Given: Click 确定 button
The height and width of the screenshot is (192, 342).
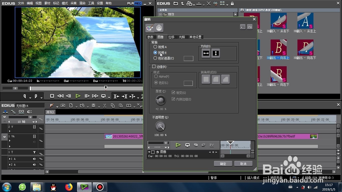Looking at the screenshot, I should click(223, 164).
